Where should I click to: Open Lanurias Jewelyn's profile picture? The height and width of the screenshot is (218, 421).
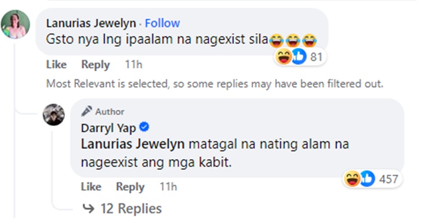(x=15, y=25)
